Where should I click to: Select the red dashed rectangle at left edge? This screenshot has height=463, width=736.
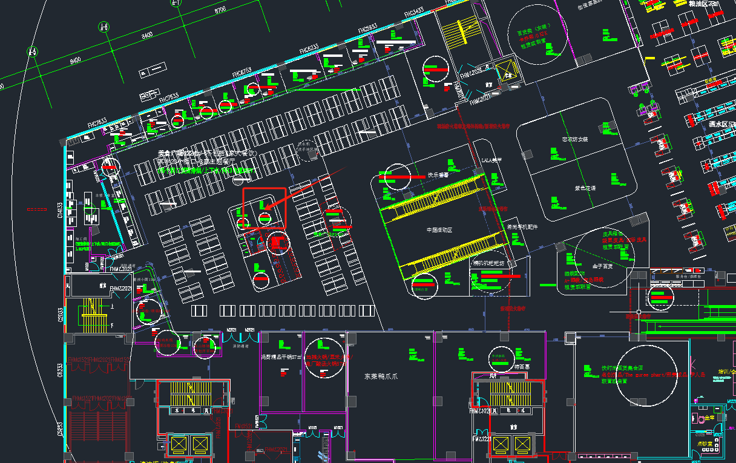click(x=37, y=209)
